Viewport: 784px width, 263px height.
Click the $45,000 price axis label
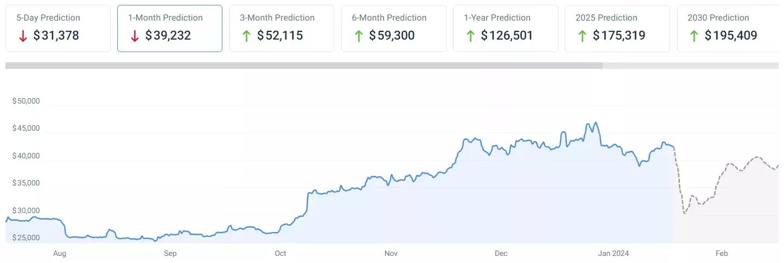tap(26, 129)
